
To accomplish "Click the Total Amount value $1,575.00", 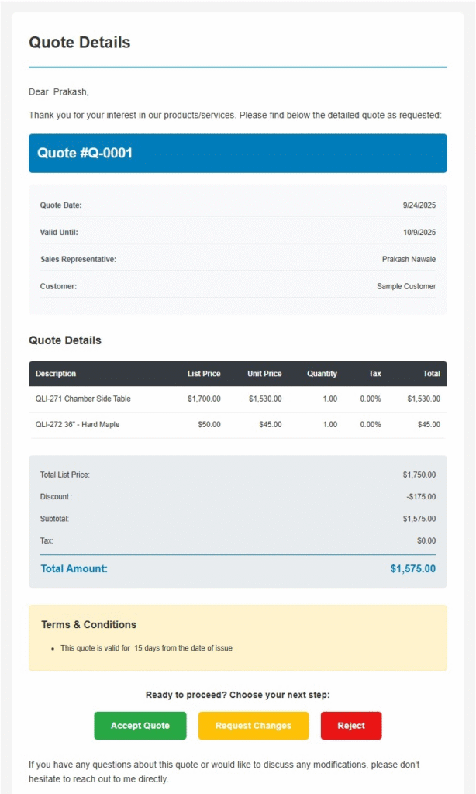I will click(412, 569).
